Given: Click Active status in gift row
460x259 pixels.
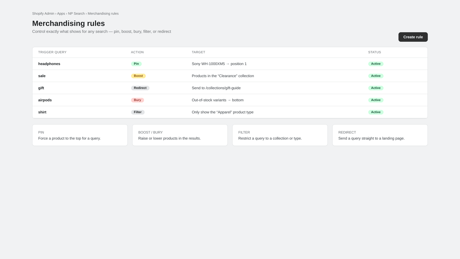Looking at the screenshot, I should coord(376,88).
